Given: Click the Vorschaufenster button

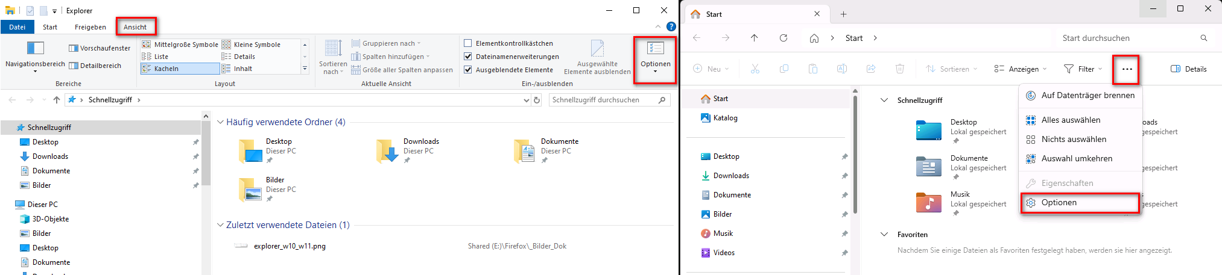Looking at the screenshot, I should 100,48.
